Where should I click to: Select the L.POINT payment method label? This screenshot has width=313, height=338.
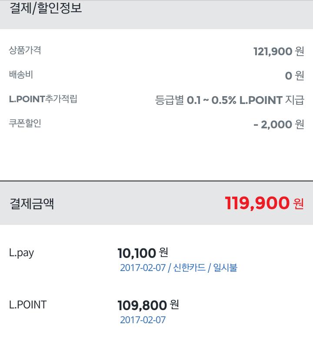point(27,305)
